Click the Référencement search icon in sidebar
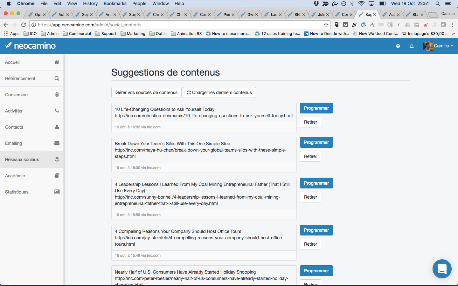 coord(57,78)
